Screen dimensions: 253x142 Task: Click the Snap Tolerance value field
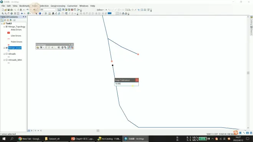127,84
